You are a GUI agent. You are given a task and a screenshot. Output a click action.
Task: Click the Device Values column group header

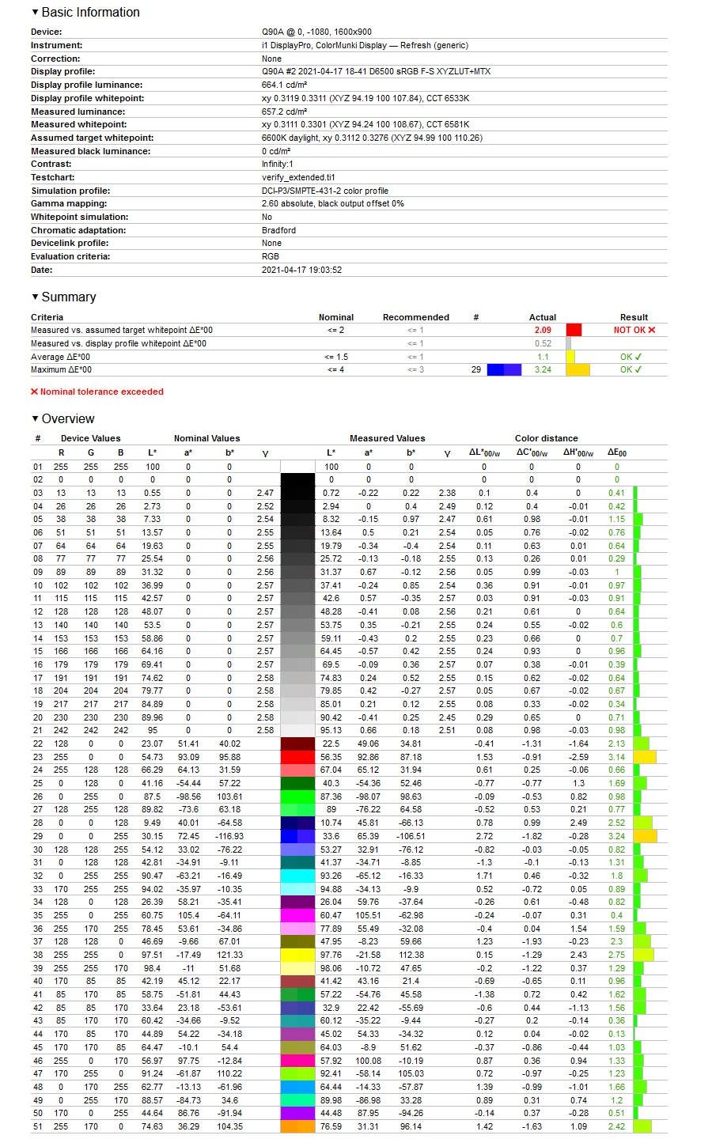click(91, 438)
